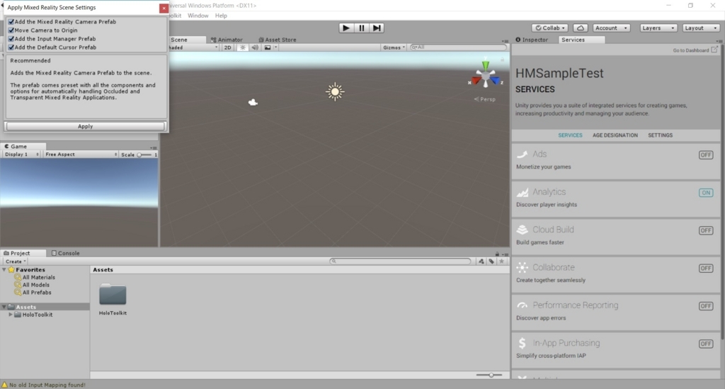The width and height of the screenshot is (725, 389).
Task: Open the Display 1 dropdown
Action: 22,154
